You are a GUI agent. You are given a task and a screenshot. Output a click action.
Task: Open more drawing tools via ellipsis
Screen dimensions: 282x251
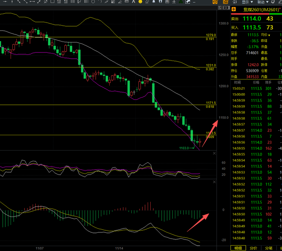coord(194,2)
